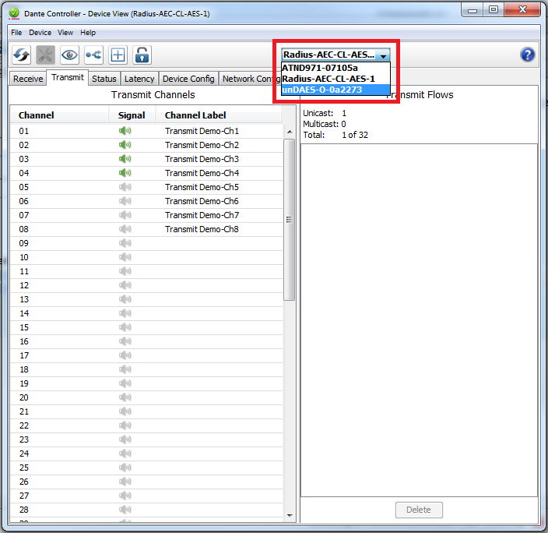This screenshot has width=548, height=533.
Task: Click grey speaker icon for channel 16
Action: pos(125,341)
